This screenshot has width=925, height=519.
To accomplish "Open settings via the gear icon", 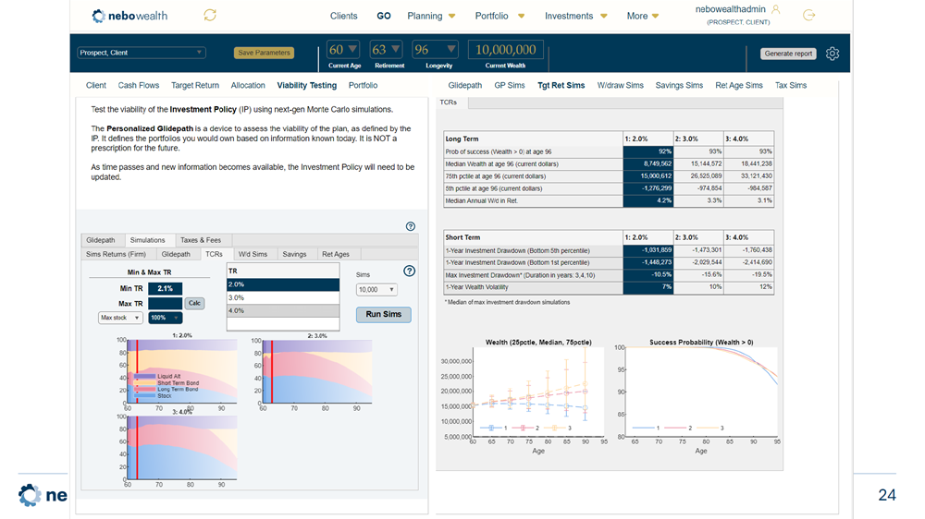I will (832, 54).
